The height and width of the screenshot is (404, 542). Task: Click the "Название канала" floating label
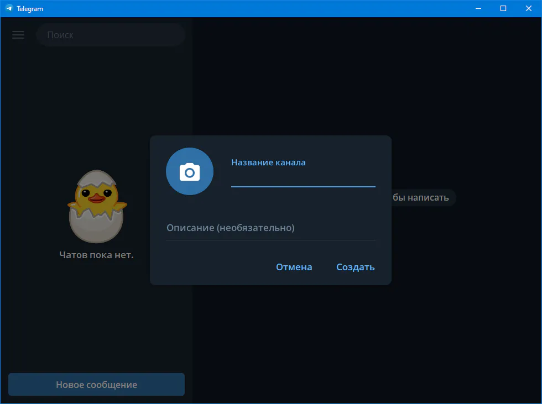[x=268, y=162]
